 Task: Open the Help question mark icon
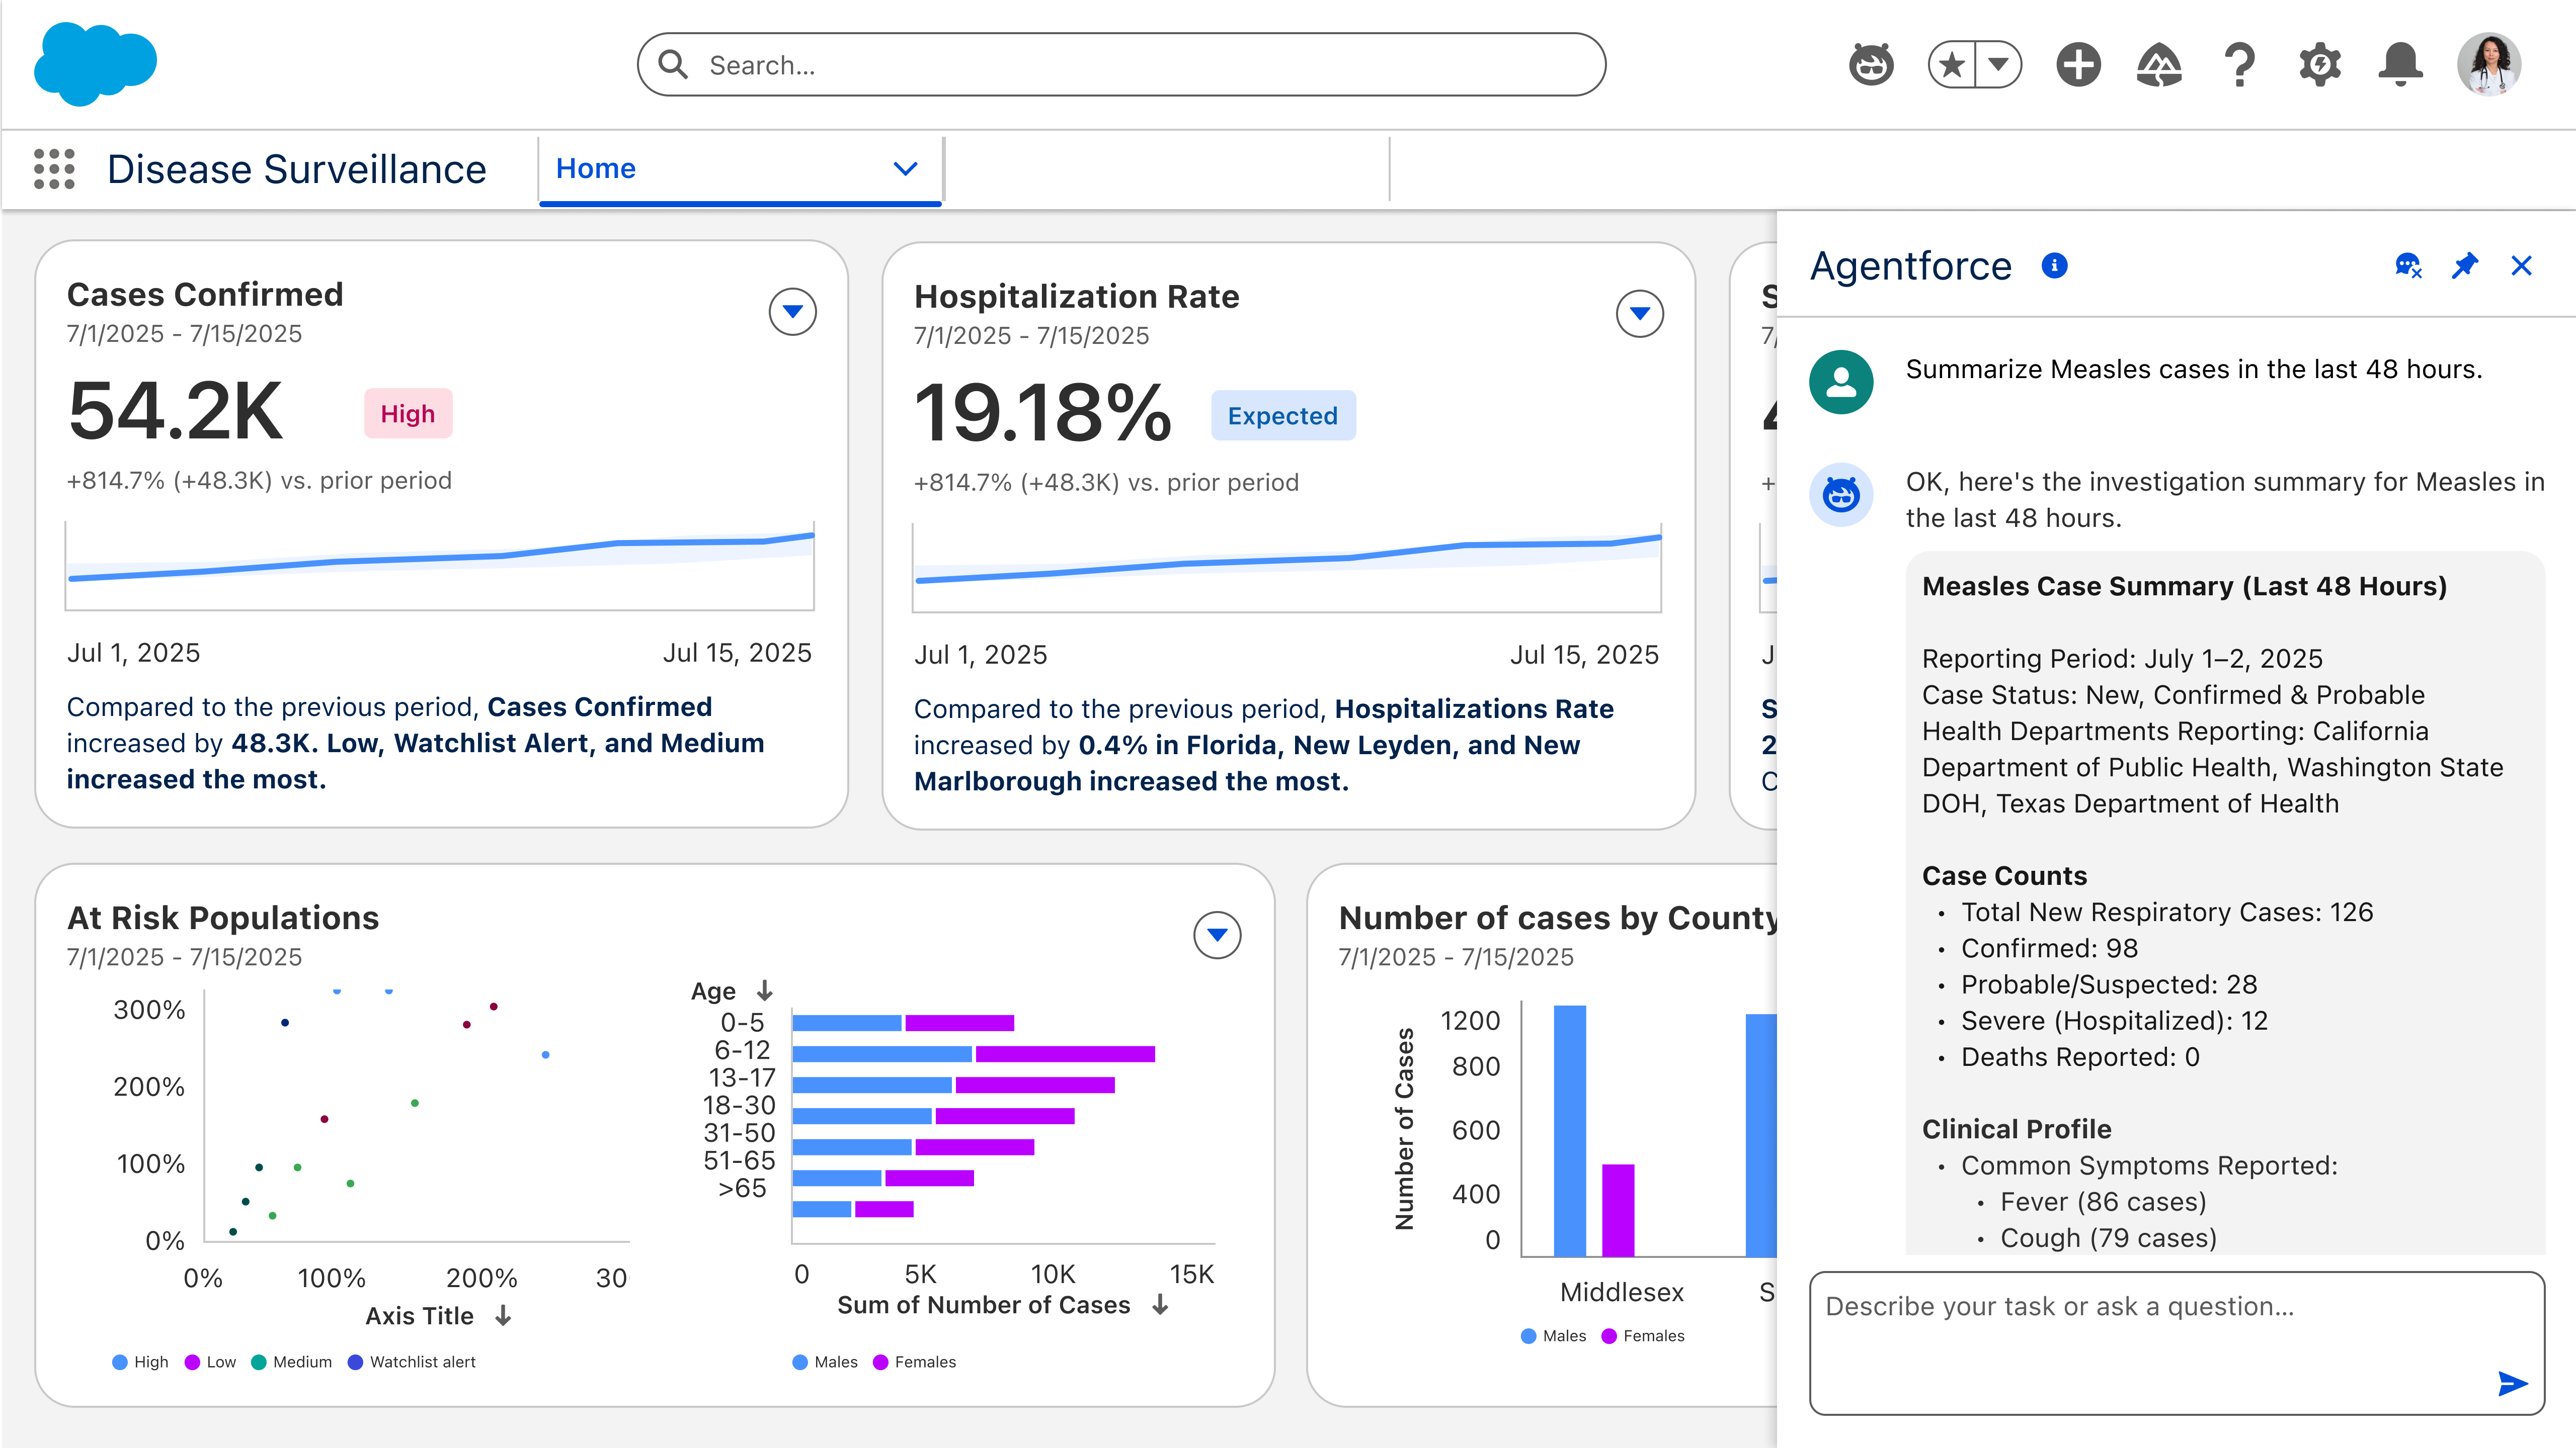pyautogui.click(x=2240, y=65)
